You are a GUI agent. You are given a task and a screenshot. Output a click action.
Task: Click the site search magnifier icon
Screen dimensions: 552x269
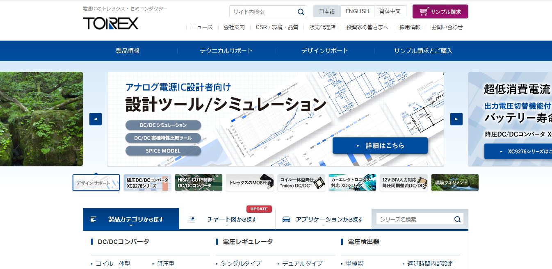[301, 11]
